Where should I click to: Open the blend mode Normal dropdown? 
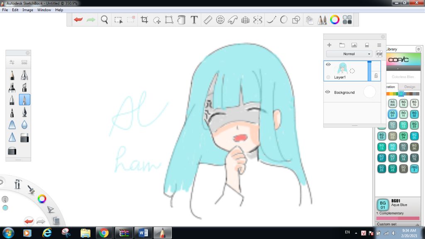point(349,54)
